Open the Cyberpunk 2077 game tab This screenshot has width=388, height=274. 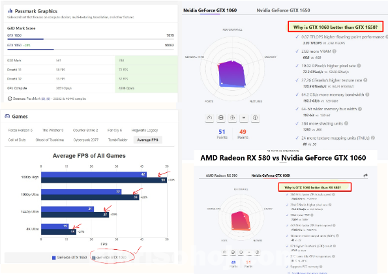coord(86,140)
